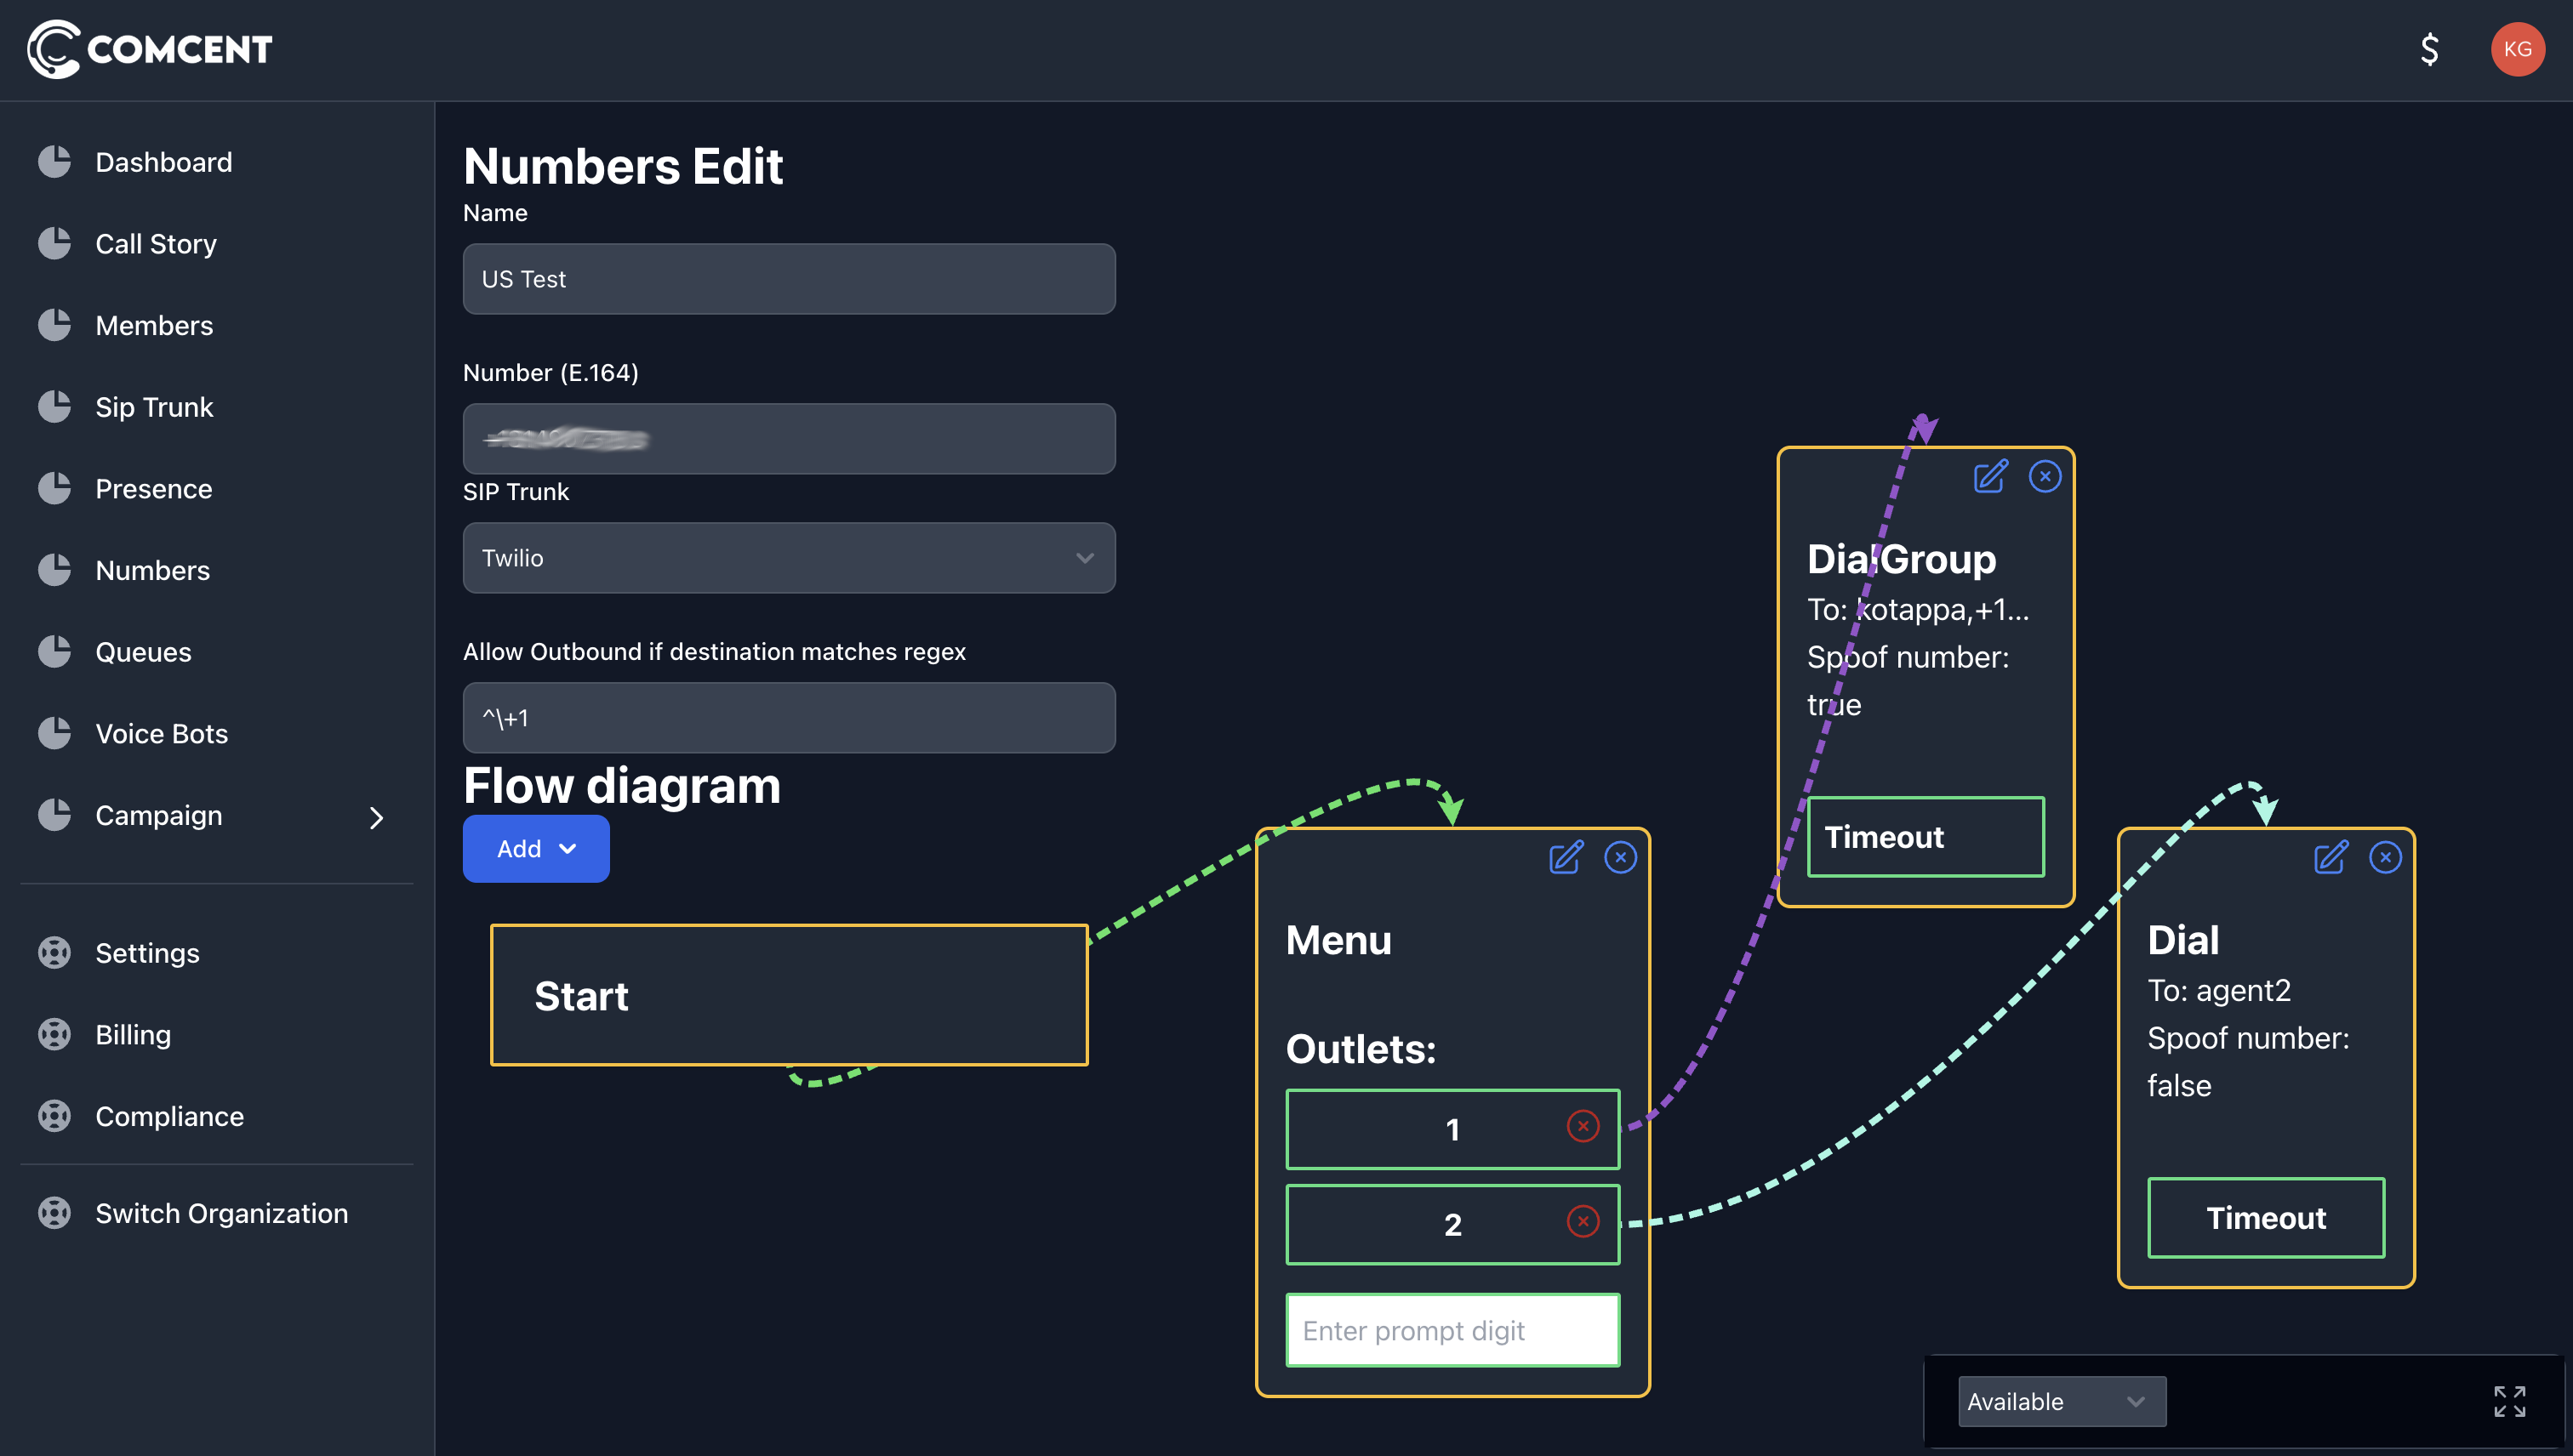Select the Start node
Image resolution: width=2573 pixels, height=1456 pixels.
tap(790, 995)
